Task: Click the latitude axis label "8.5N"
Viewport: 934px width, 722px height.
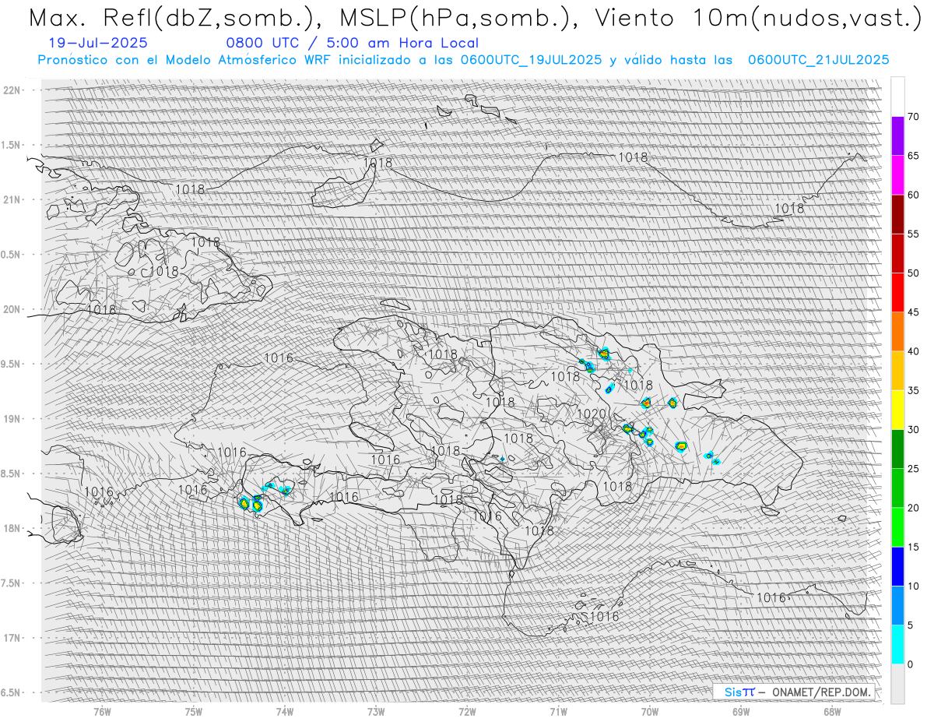Action: point(12,474)
